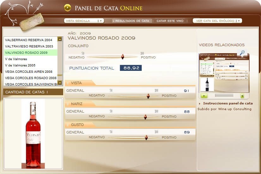This screenshot has width=261, height=174.
Task: Open the related video thumbnail
Action: click(224, 73)
